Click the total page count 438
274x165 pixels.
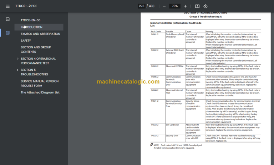[152, 6]
